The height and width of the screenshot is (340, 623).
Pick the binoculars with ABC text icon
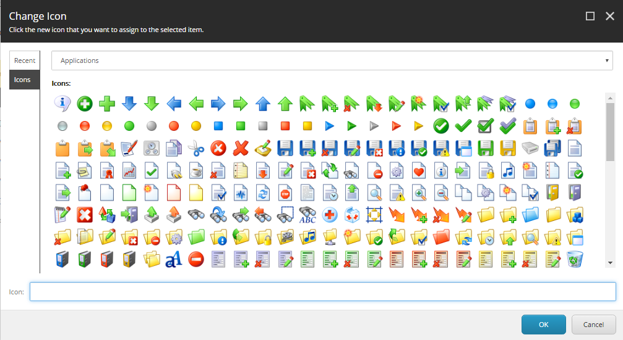coord(307,215)
